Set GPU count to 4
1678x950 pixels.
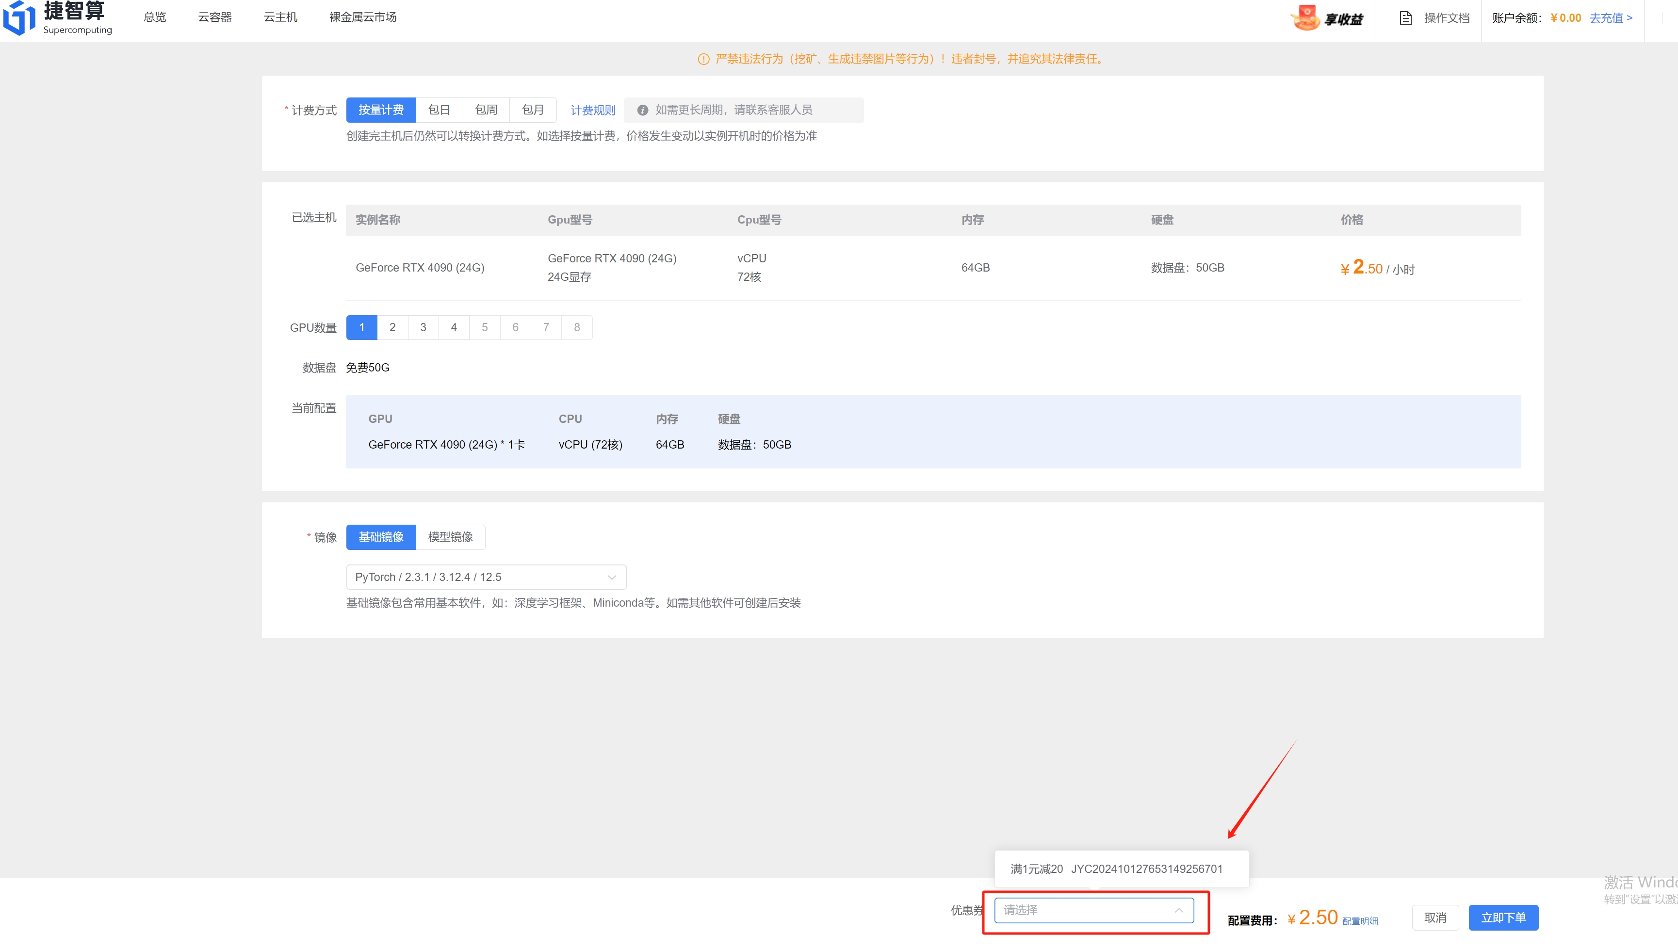pyautogui.click(x=454, y=327)
